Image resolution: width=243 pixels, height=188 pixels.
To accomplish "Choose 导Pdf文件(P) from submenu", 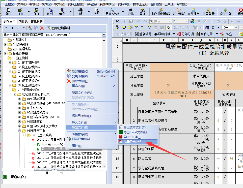I will 138,137.
